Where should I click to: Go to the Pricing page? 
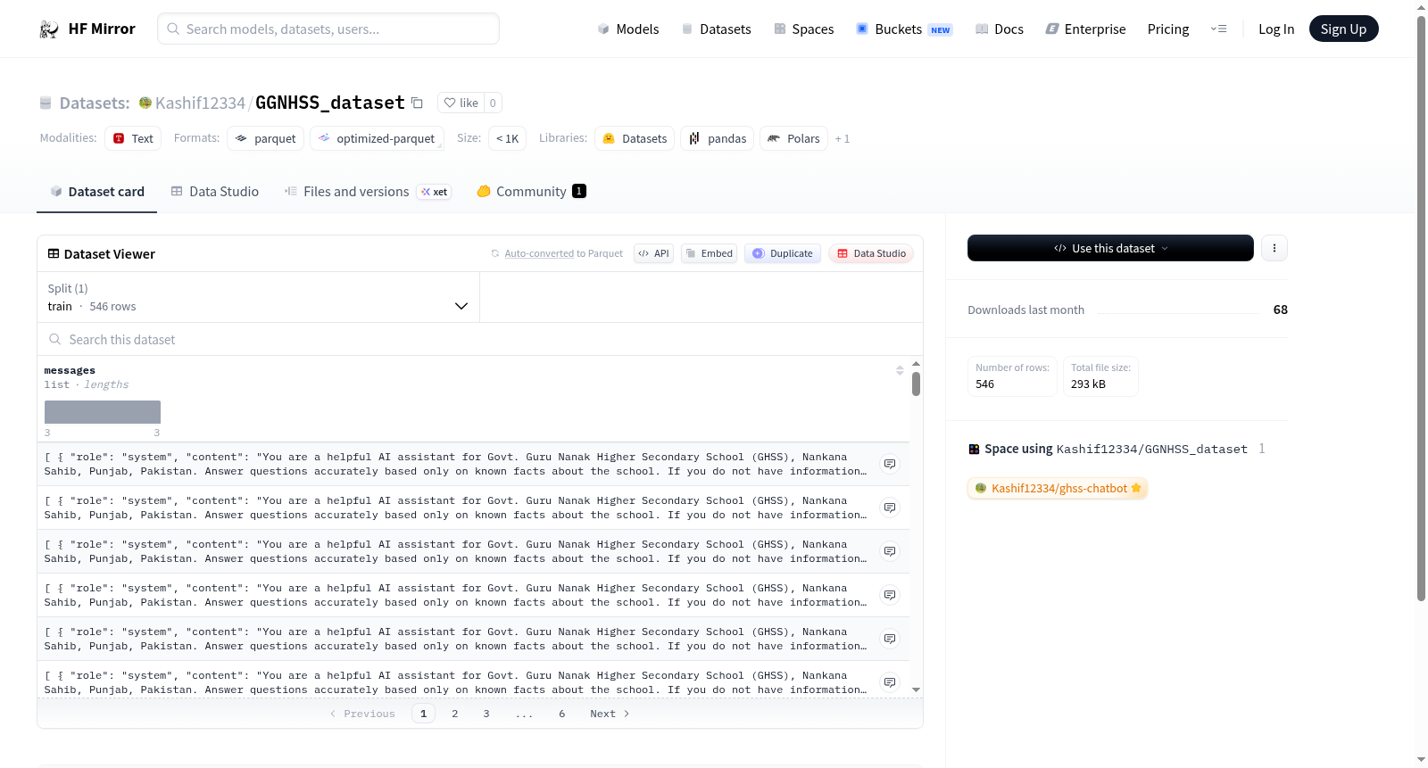pyautogui.click(x=1168, y=29)
